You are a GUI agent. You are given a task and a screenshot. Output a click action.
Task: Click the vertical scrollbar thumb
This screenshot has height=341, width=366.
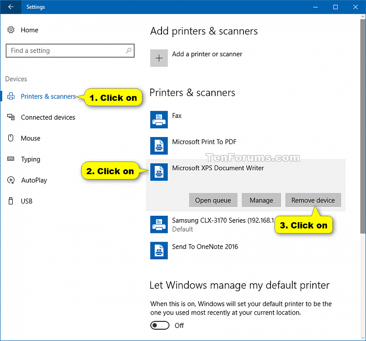point(363,126)
